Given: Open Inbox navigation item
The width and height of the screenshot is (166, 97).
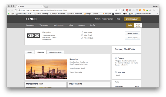Looking at the screenshot, I should pyautogui.click(x=71, y=25).
